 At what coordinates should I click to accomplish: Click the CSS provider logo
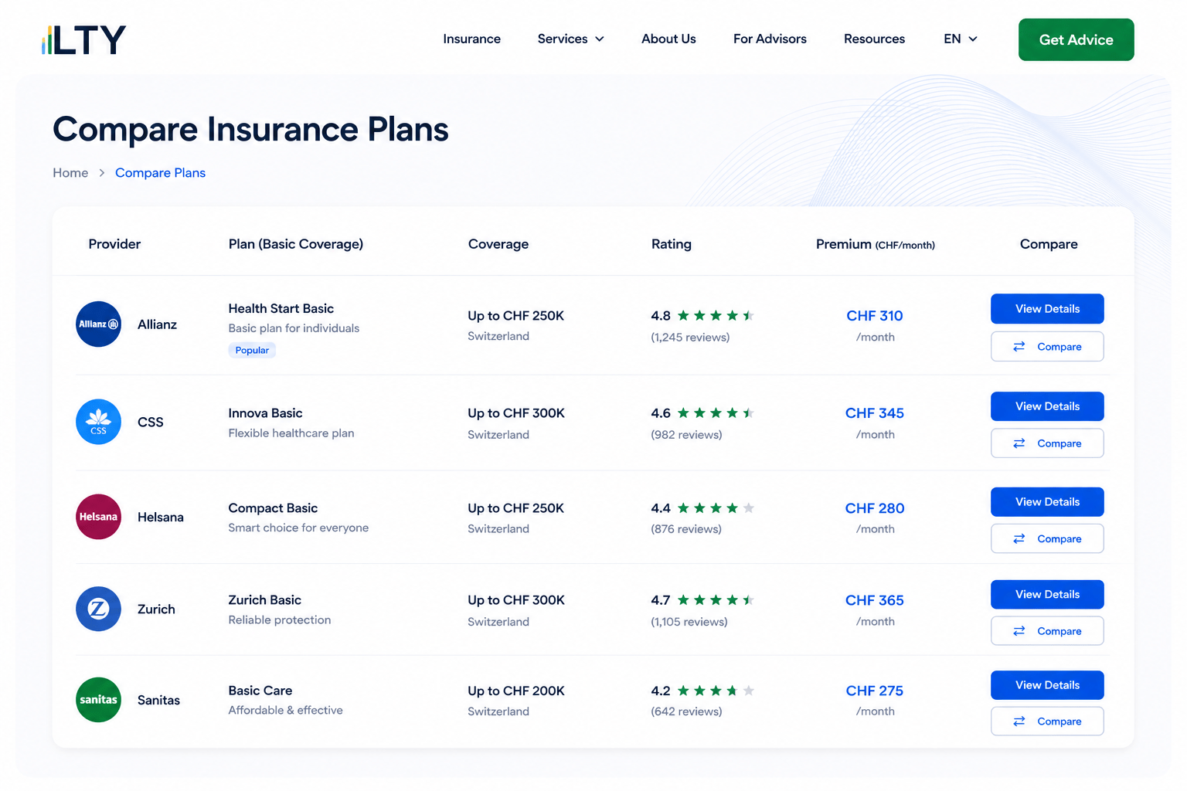[x=98, y=422]
